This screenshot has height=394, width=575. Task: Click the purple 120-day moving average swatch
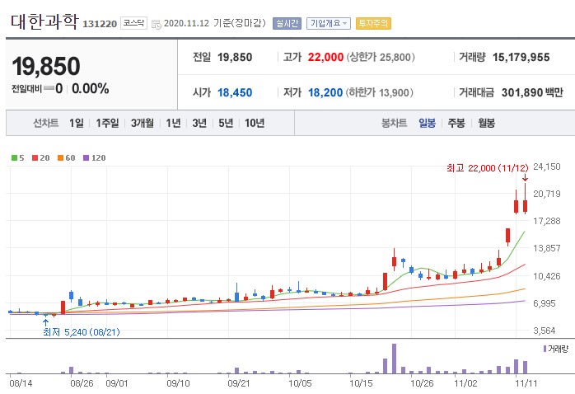(86, 157)
